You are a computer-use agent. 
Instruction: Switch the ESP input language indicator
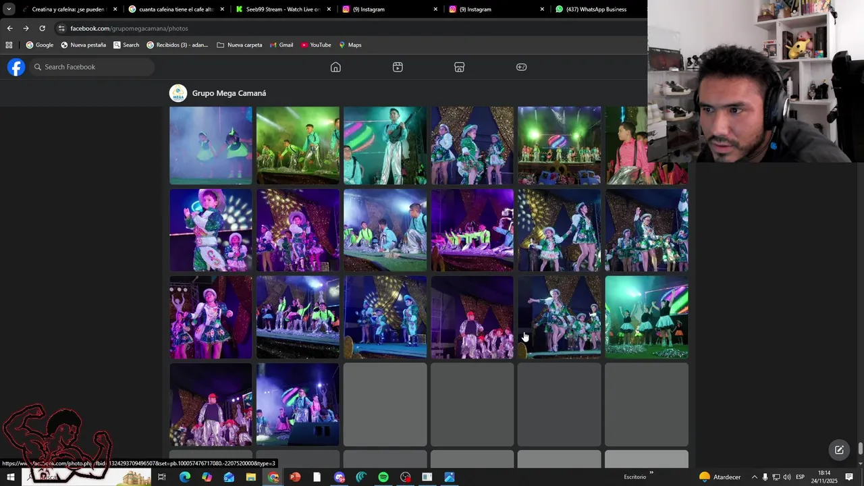pyautogui.click(x=800, y=477)
